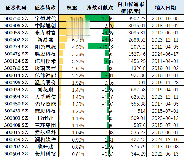Click the 温氏股份 name cell

pyautogui.click(x=45, y=83)
